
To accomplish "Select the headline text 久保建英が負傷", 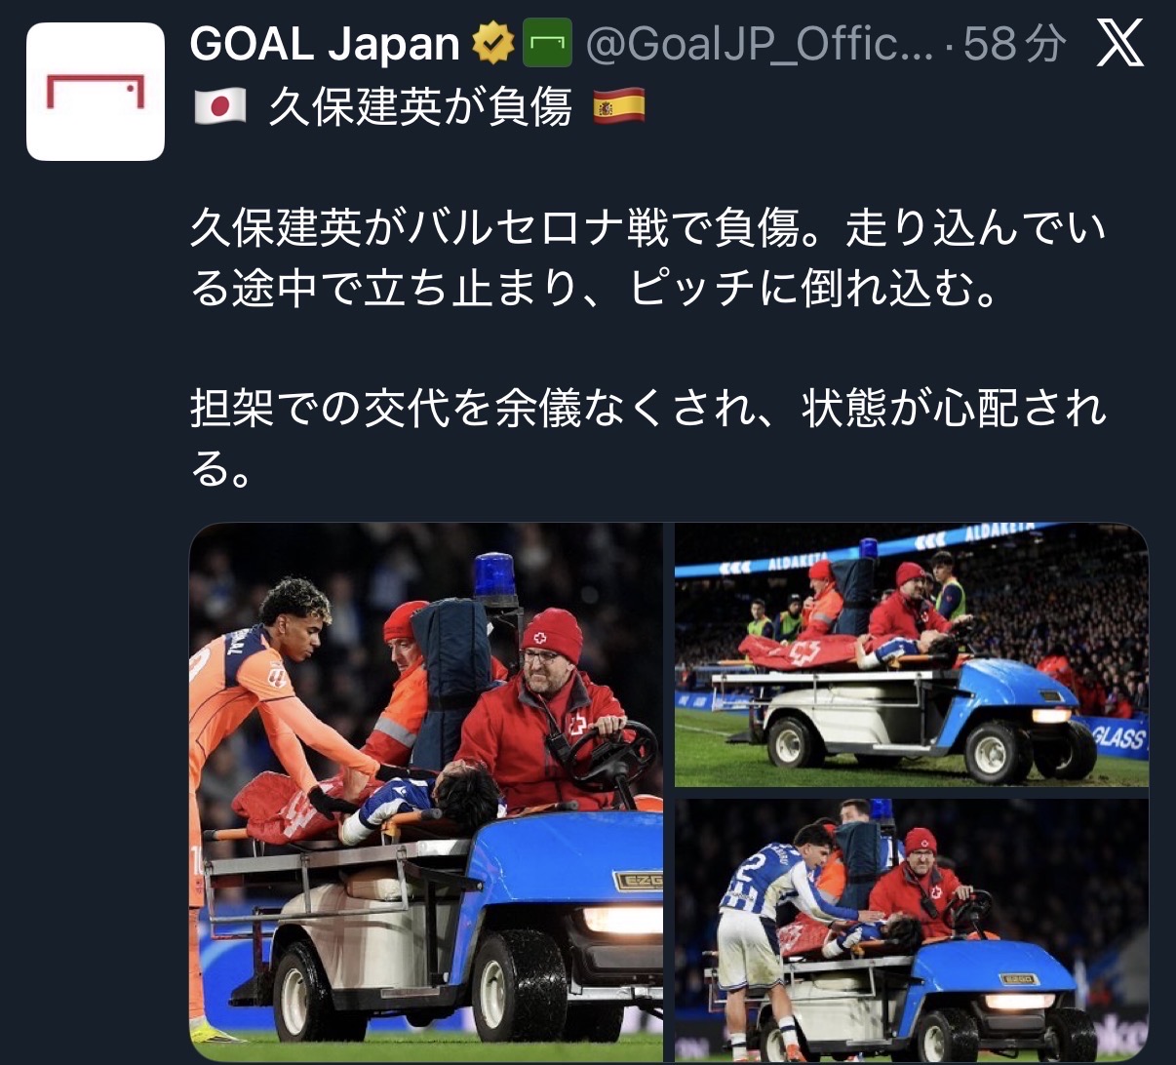I will point(420,107).
